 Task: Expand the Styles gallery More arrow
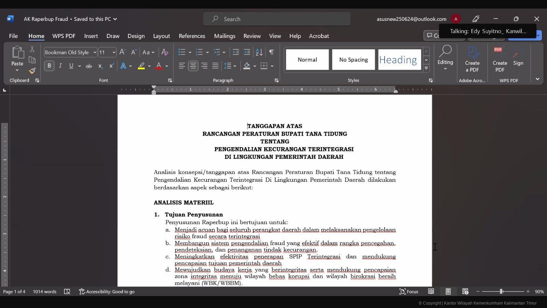[x=426, y=68]
